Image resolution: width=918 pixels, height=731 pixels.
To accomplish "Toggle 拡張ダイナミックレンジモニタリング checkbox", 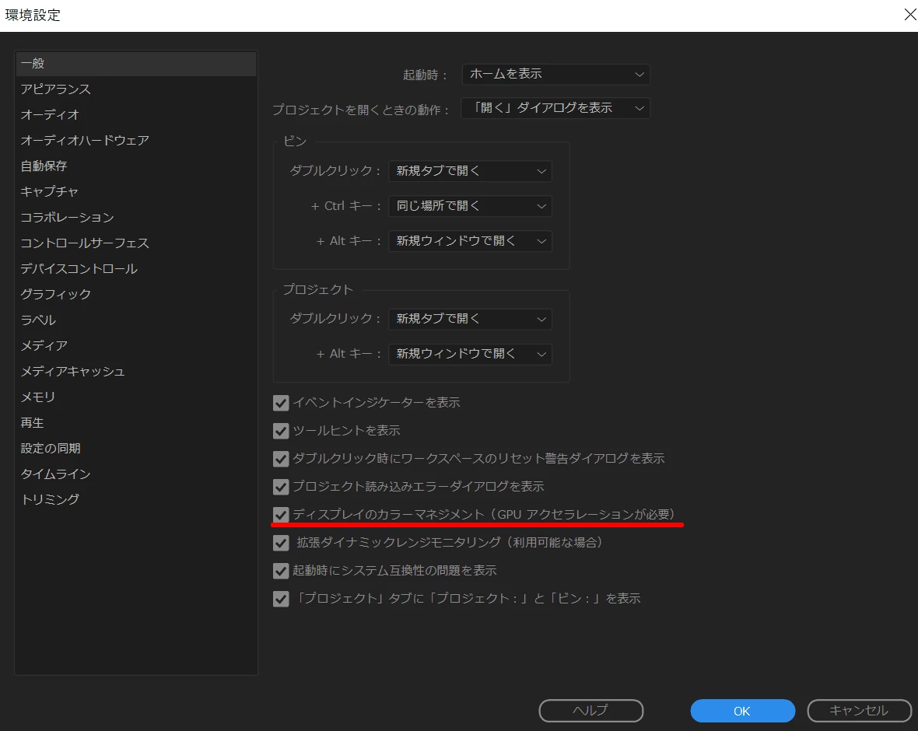I will 281,543.
